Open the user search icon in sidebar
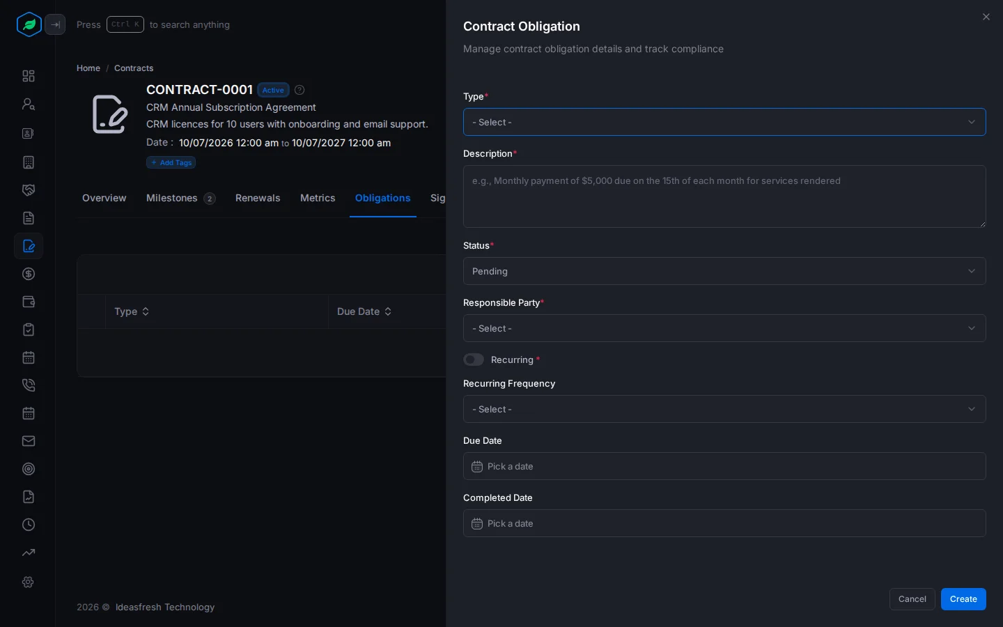Image resolution: width=1003 pixels, height=627 pixels. [x=29, y=104]
